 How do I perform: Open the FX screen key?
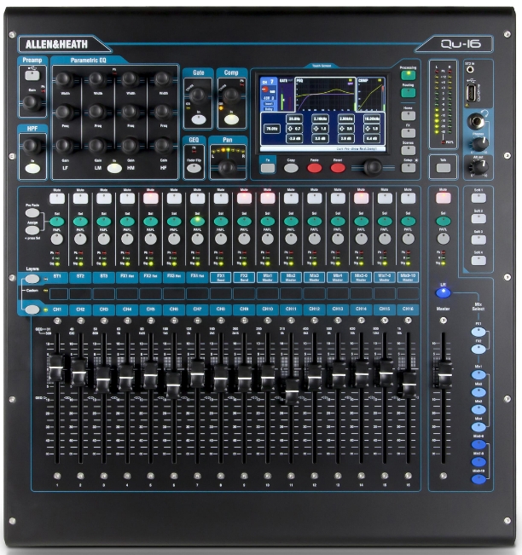click(408, 133)
